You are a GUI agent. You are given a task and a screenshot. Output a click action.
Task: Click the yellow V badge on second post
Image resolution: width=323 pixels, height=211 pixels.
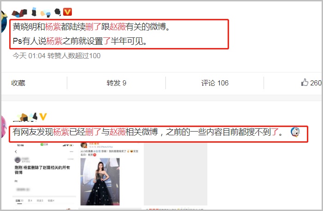[43, 117]
